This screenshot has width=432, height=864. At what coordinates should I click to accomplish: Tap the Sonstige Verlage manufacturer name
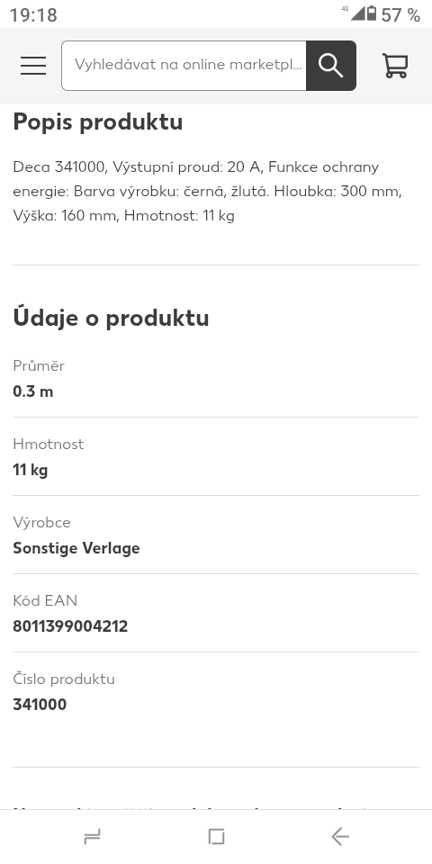tap(76, 548)
